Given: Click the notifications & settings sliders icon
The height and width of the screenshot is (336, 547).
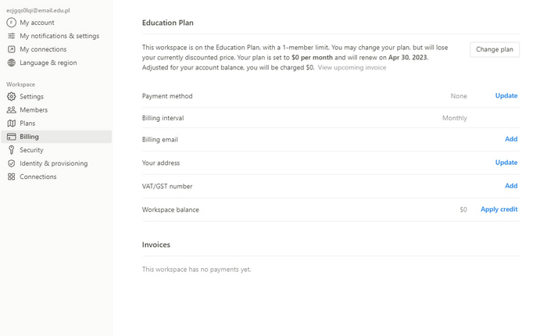Looking at the screenshot, I should [x=11, y=36].
